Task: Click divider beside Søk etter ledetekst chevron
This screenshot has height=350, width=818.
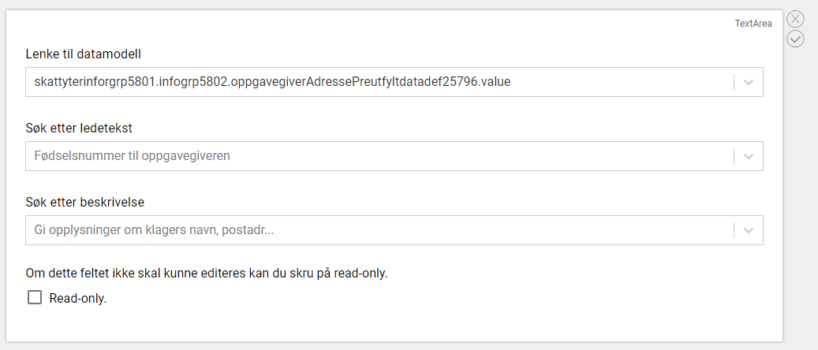Action: tap(734, 156)
